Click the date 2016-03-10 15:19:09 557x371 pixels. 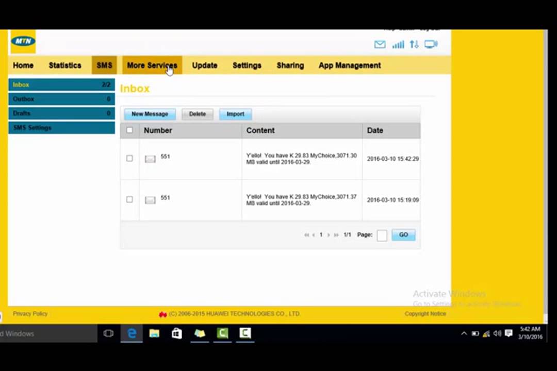tap(393, 200)
